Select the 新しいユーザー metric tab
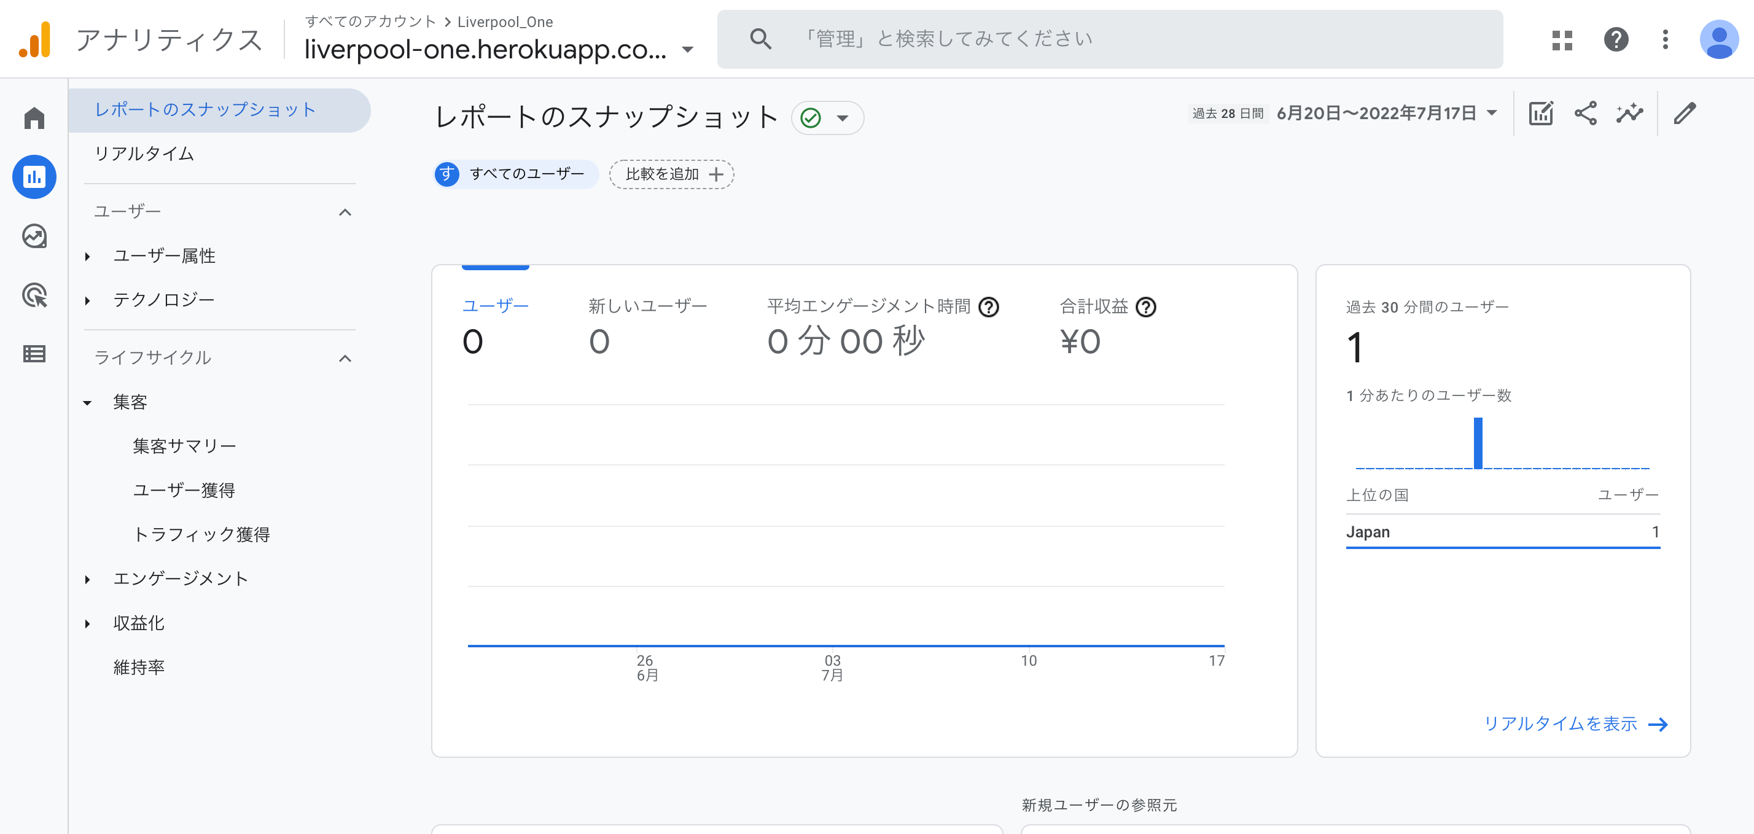The width and height of the screenshot is (1754, 834). (647, 325)
